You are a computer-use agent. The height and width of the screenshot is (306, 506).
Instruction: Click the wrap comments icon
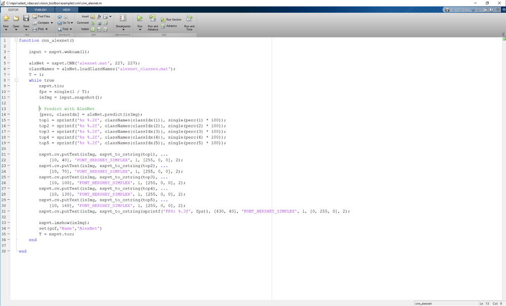[105, 23]
